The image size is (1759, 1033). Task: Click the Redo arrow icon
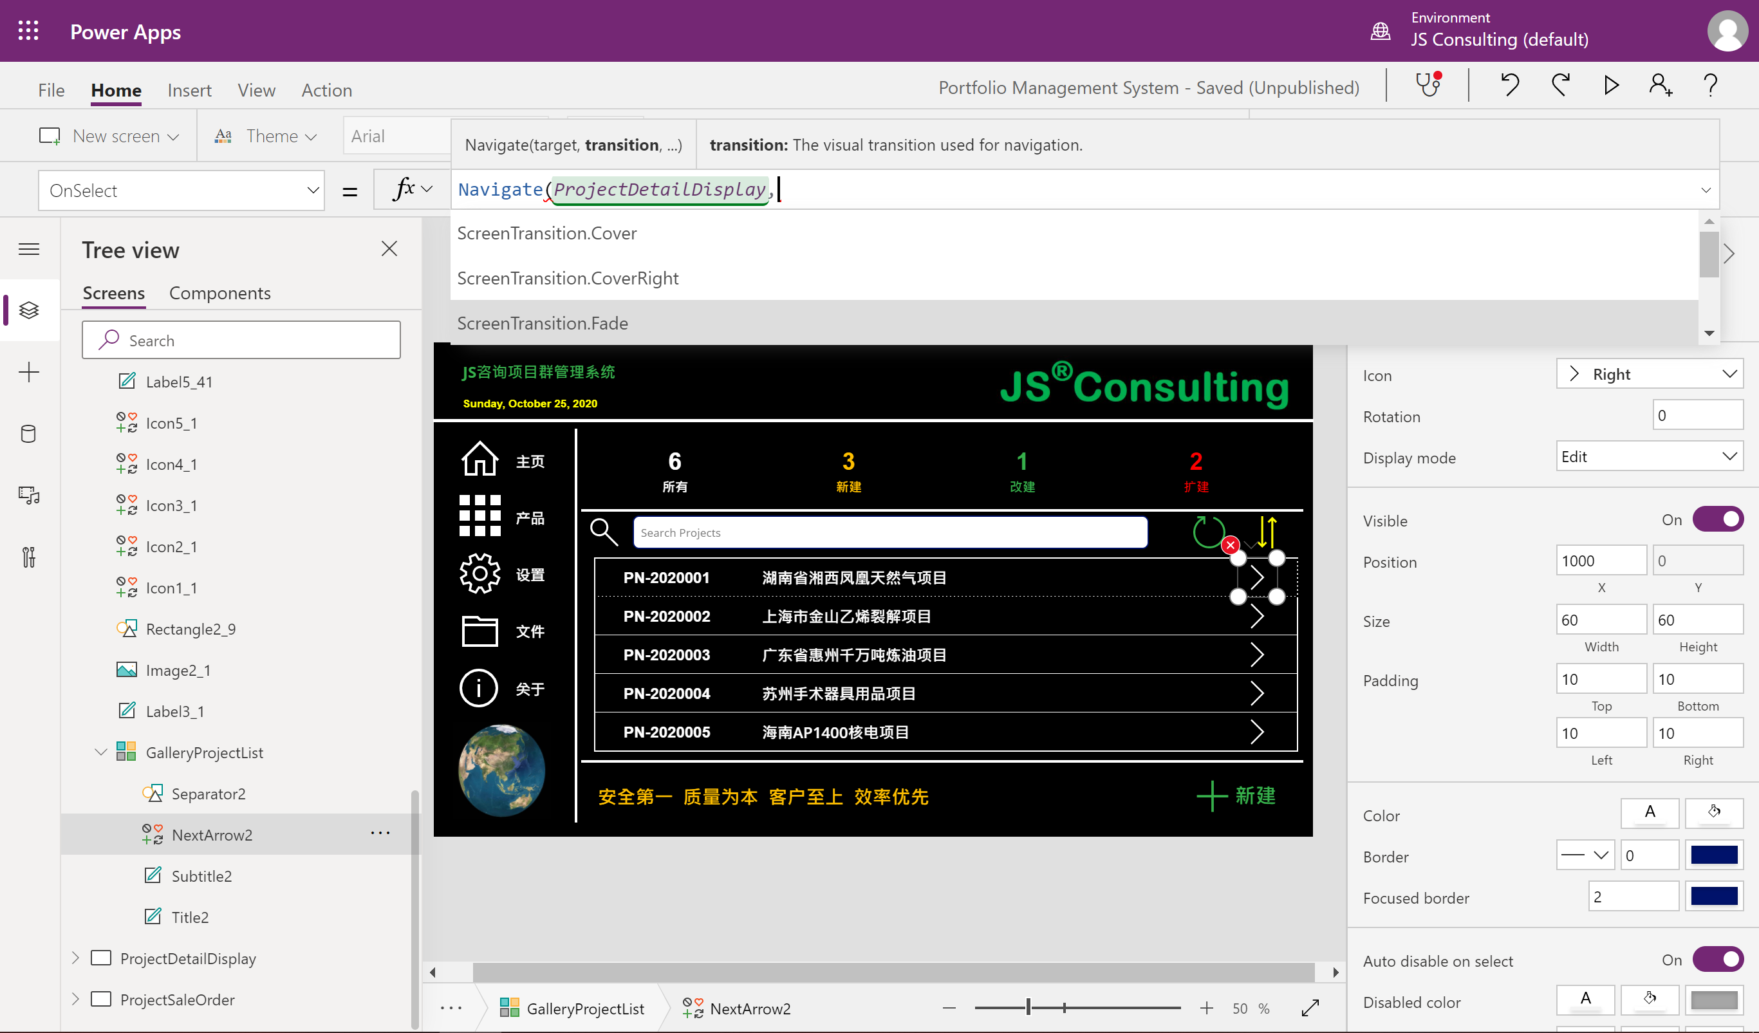point(1561,85)
